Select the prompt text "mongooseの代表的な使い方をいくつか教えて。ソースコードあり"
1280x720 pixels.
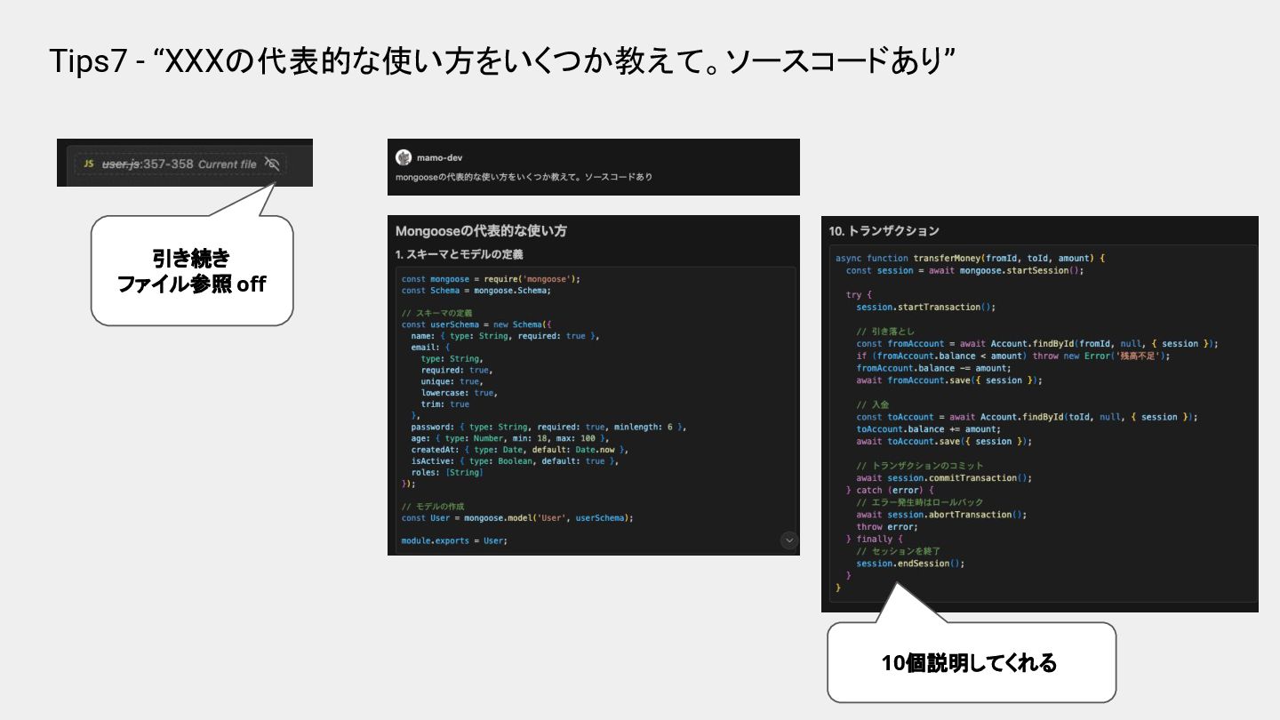tap(524, 177)
